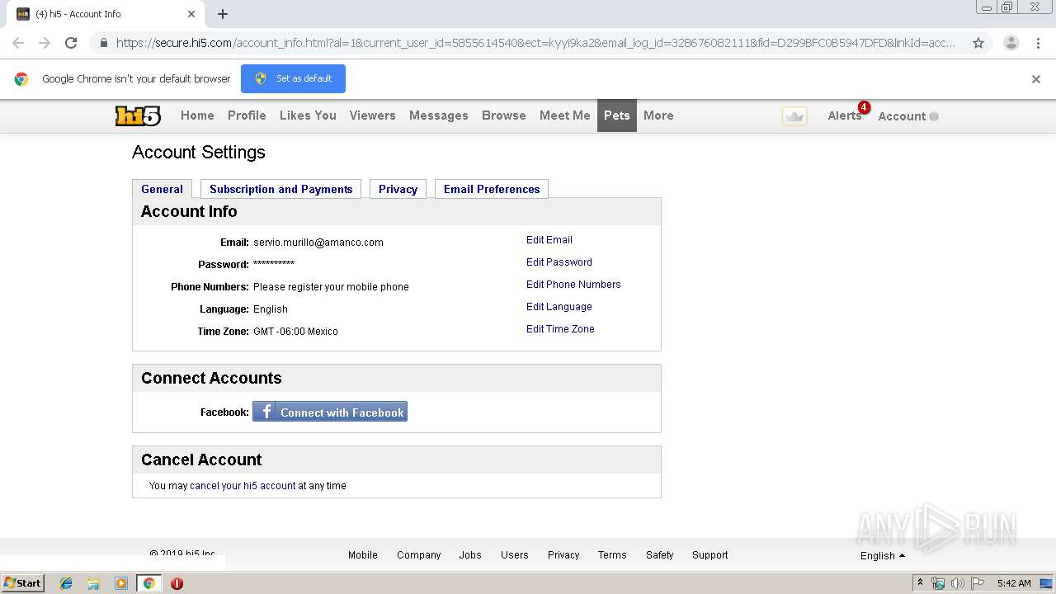Click the volume speaker tray icon
Image resolution: width=1056 pixels, height=594 pixels.
coord(958,583)
